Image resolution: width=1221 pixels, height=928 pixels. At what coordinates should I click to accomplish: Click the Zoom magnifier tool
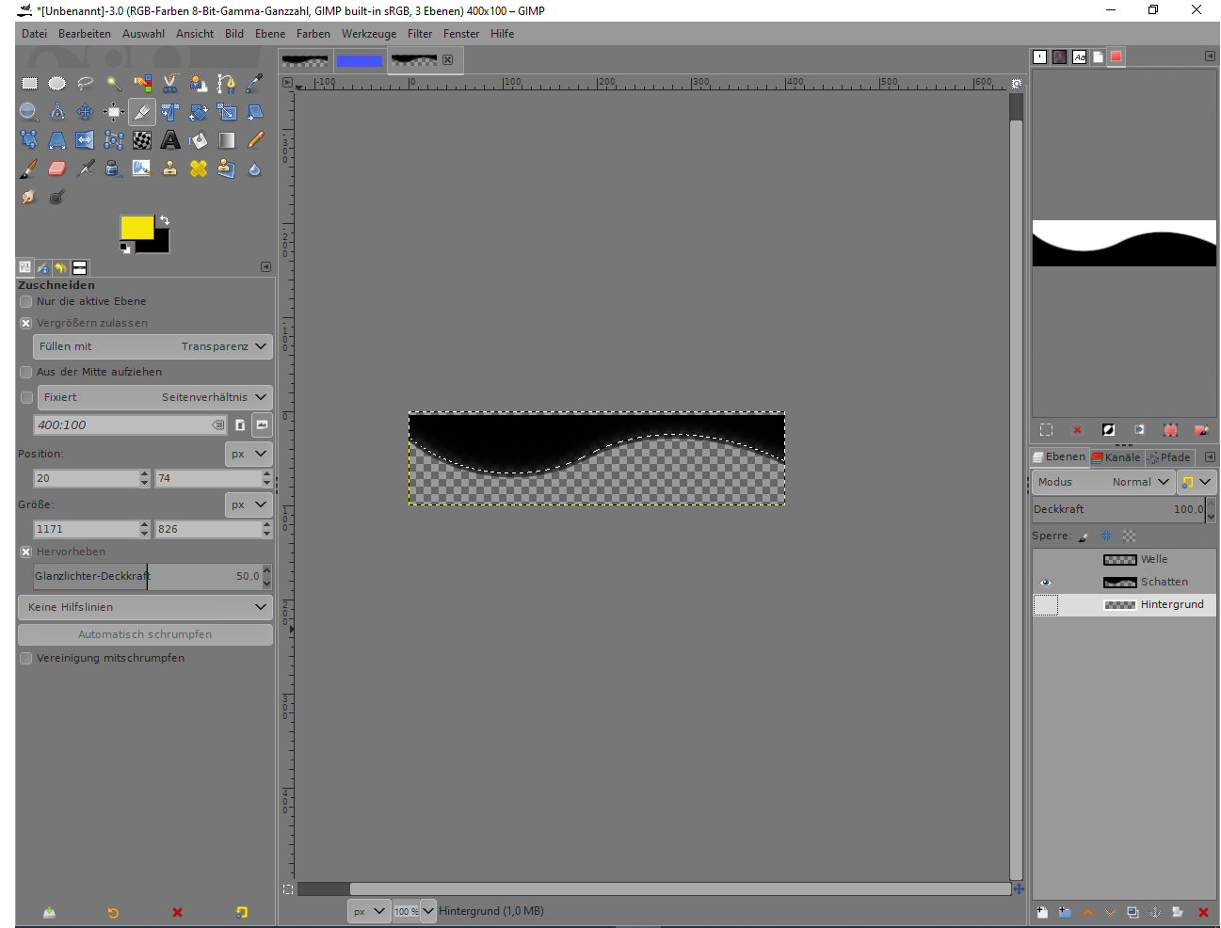29,112
